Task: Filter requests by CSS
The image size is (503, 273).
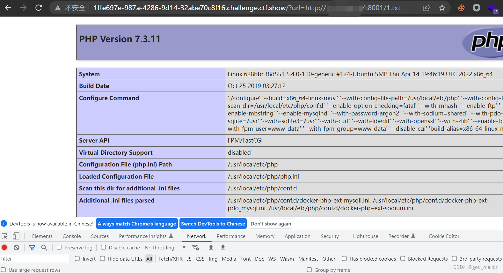Action: coord(200,259)
